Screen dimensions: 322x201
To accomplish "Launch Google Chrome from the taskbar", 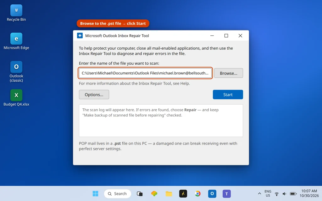I will (x=197, y=193).
